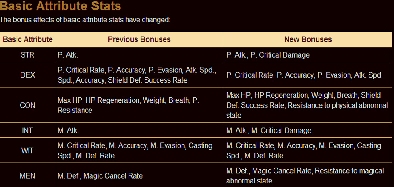
Task: Click the New Bonuses column header
Action: (308, 39)
